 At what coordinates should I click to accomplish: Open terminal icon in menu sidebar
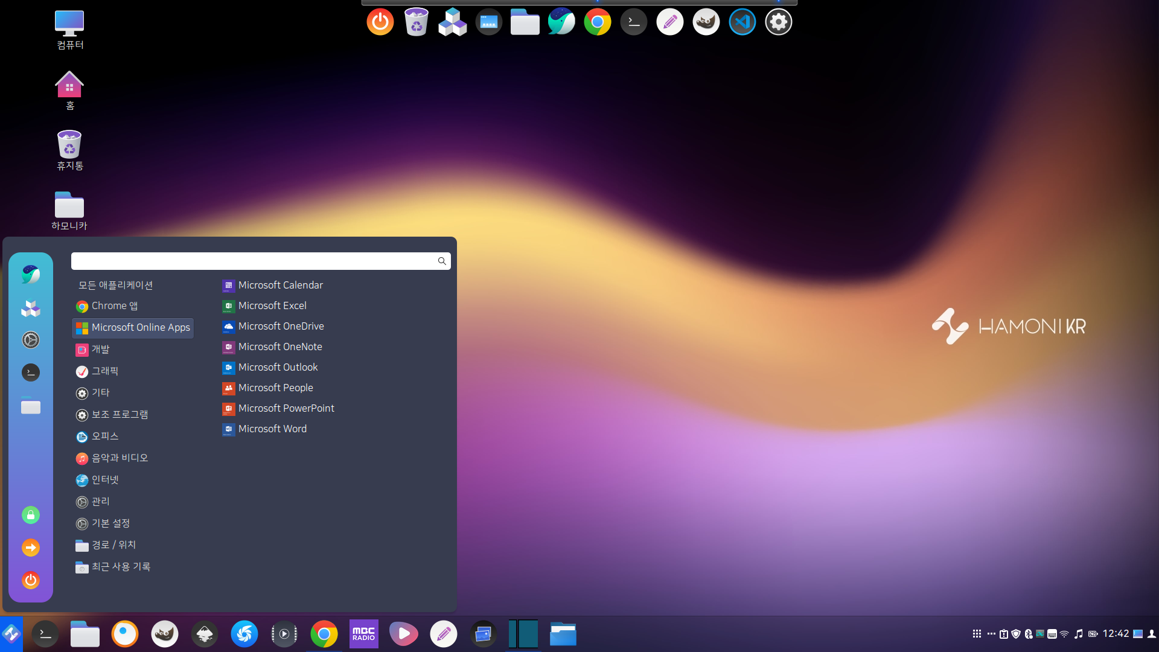point(31,372)
